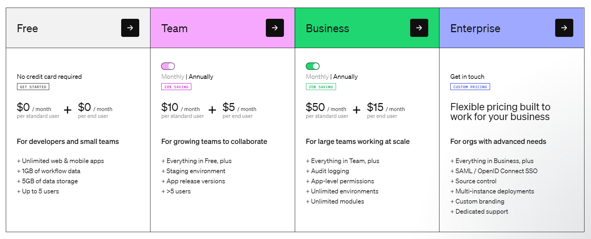This screenshot has height=239, width=591.
Task: Select Annually billing for Team plan
Action: point(201,77)
